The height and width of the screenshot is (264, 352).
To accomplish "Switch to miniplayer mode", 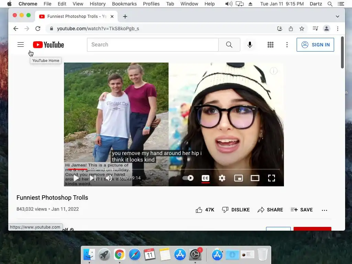I will point(239,178).
